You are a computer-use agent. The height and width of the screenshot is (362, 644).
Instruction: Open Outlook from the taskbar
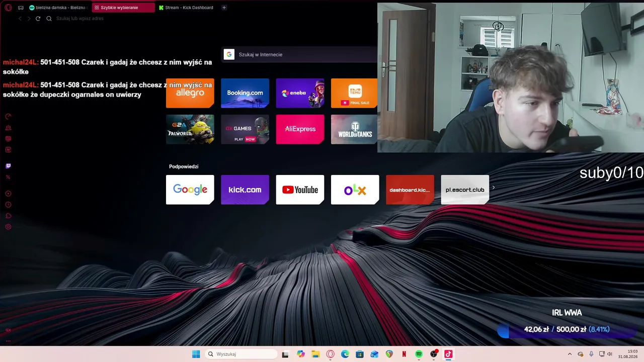[374, 354]
